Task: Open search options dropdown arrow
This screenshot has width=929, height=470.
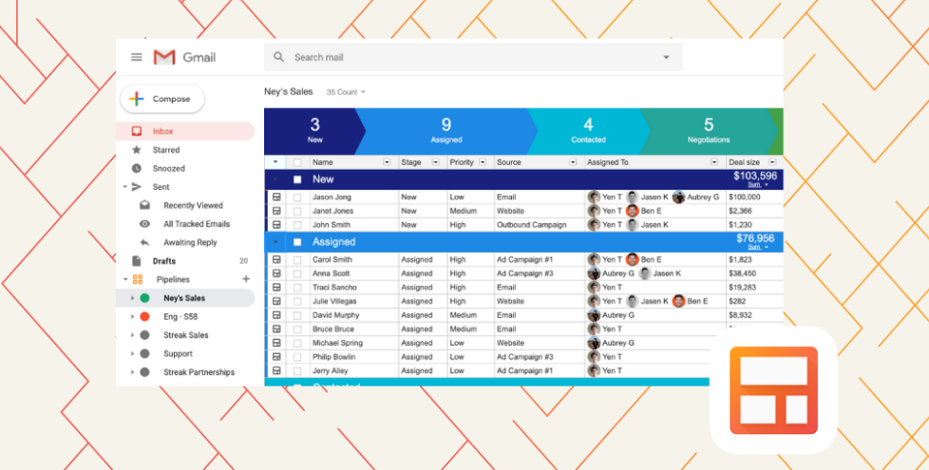Action: pos(666,57)
